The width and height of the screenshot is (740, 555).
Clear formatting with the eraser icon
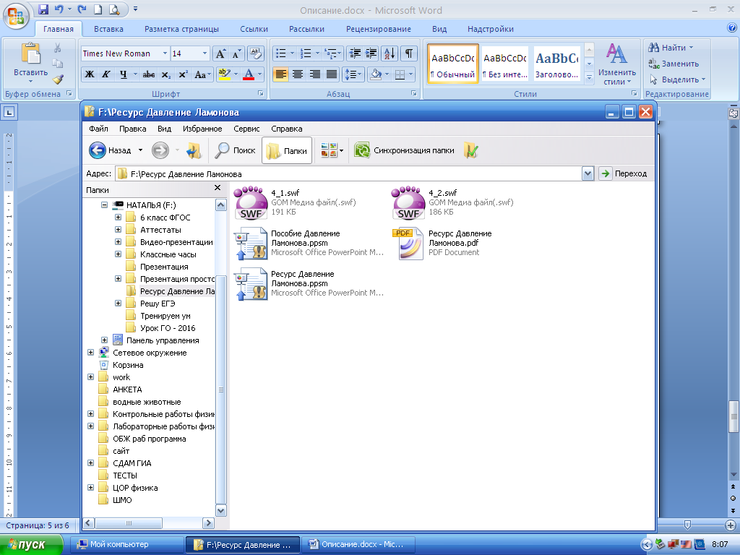(x=255, y=53)
